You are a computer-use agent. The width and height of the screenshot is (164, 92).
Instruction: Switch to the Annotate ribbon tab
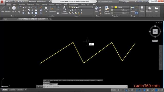(x=22, y=4)
